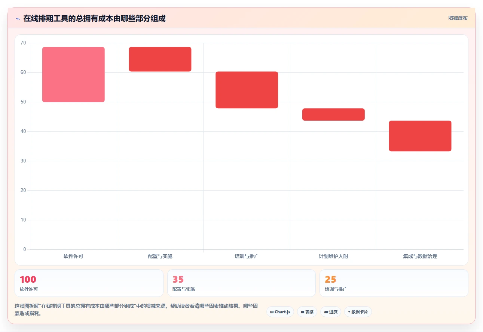
Task: Open the data card showing 25
Action: point(394,283)
